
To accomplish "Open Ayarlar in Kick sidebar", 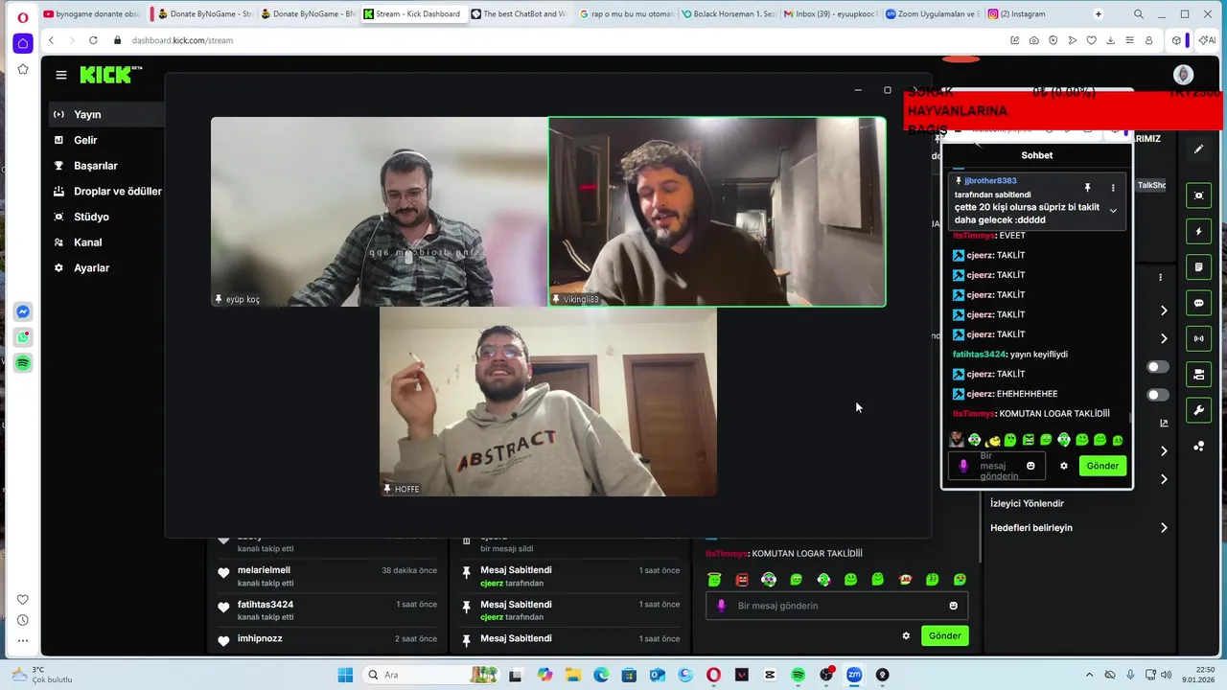I will [x=91, y=268].
